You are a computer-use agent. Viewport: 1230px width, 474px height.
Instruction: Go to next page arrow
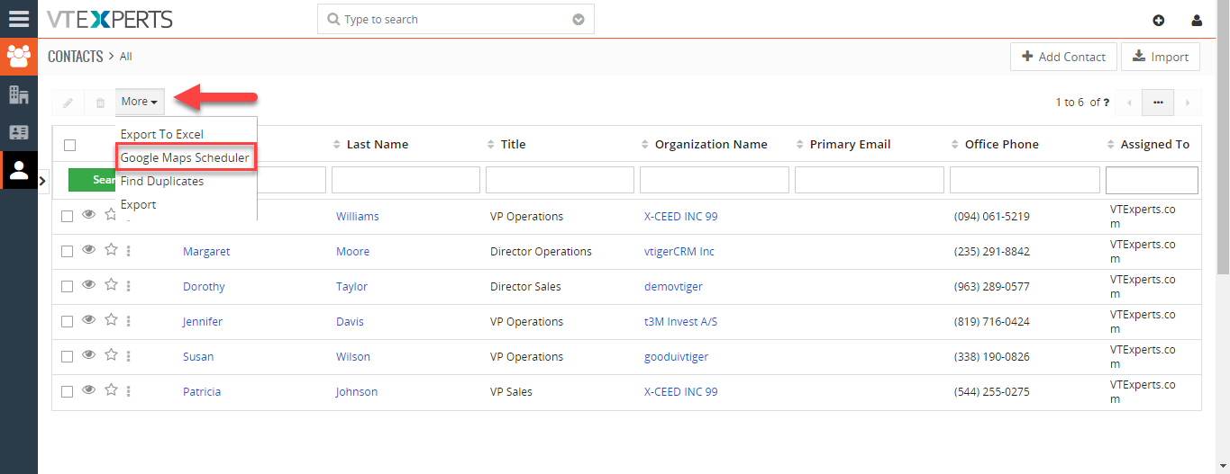click(1188, 103)
